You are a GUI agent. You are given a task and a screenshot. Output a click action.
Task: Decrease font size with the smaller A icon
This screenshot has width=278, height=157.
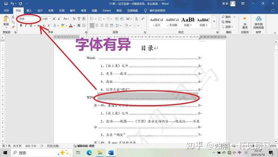click(x=59, y=19)
